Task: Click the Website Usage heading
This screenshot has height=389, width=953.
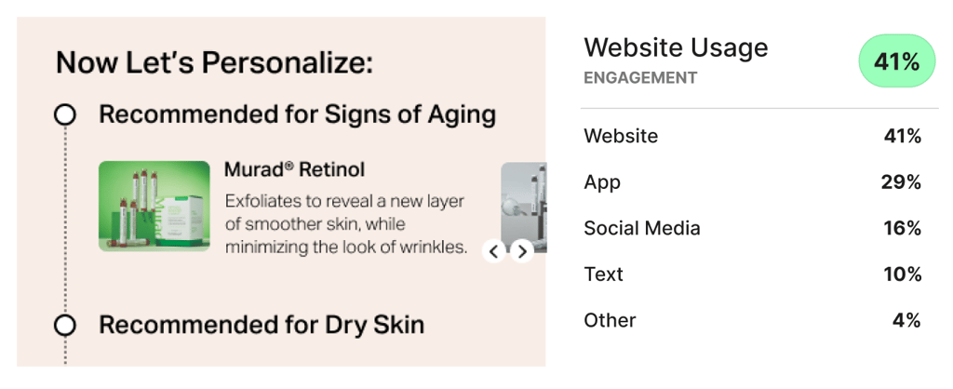Action: pyautogui.click(x=676, y=47)
